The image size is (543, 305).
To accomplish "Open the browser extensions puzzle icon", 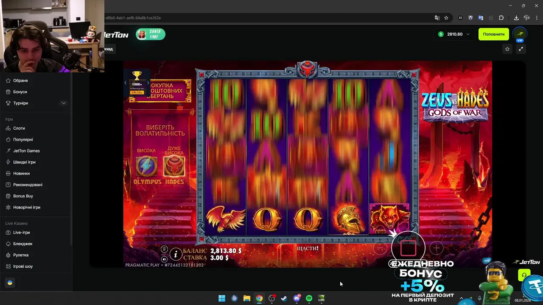I will pos(501,18).
